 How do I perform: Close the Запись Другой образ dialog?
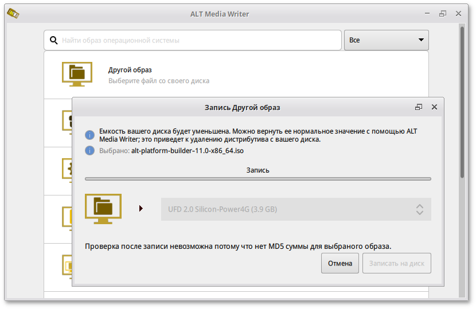[434, 107]
